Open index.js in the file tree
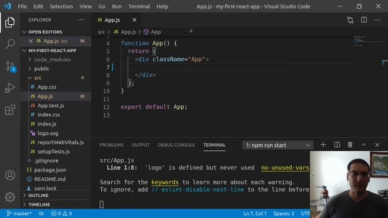 (x=47, y=124)
